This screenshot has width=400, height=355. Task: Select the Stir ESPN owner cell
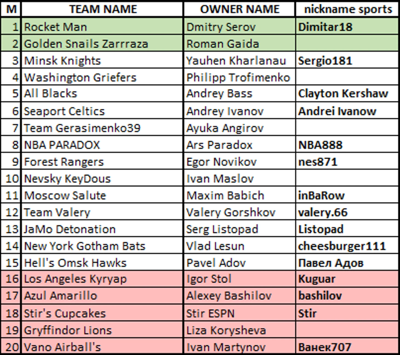[240, 313]
